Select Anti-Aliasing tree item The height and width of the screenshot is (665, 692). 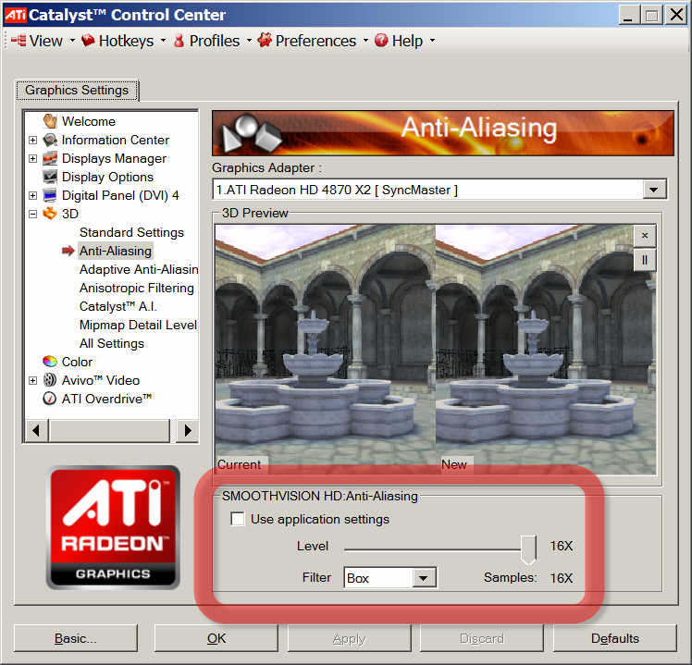pos(116,251)
